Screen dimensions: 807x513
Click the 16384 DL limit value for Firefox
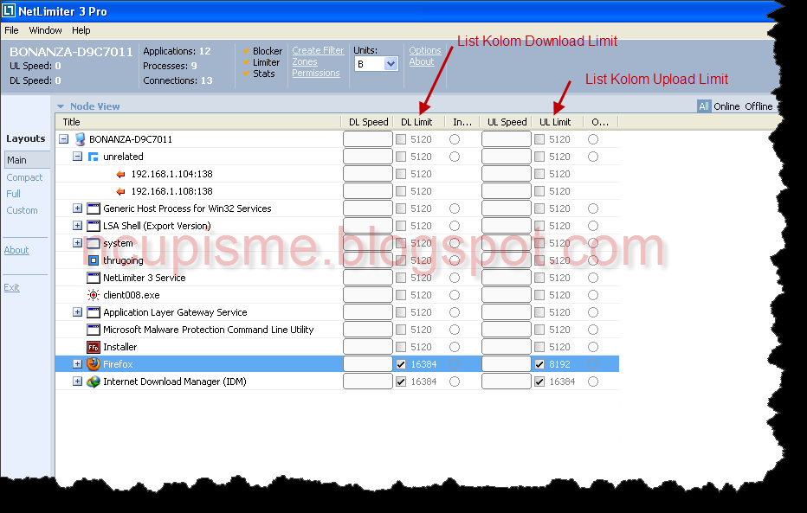[423, 364]
